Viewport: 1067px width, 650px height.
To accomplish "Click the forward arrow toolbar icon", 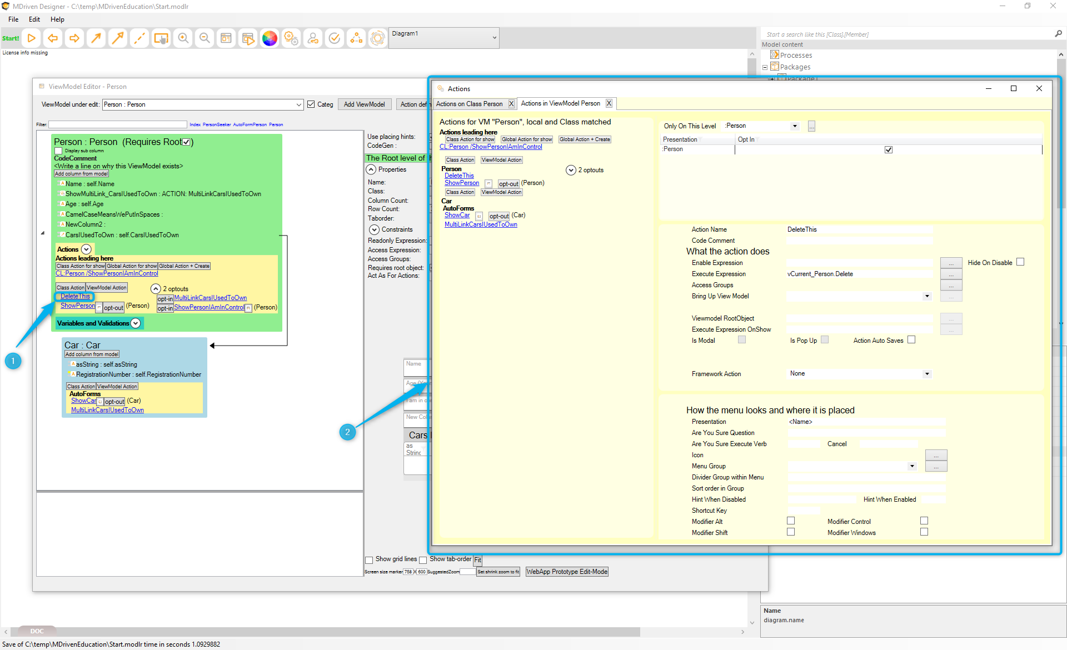I will [x=74, y=38].
